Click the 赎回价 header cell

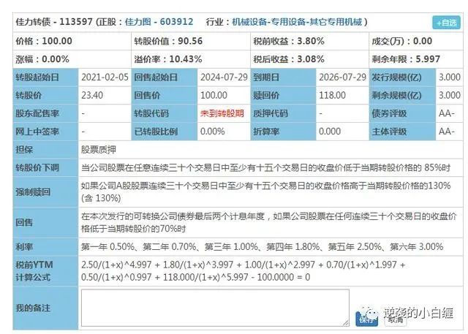pyautogui.click(x=283, y=96)
